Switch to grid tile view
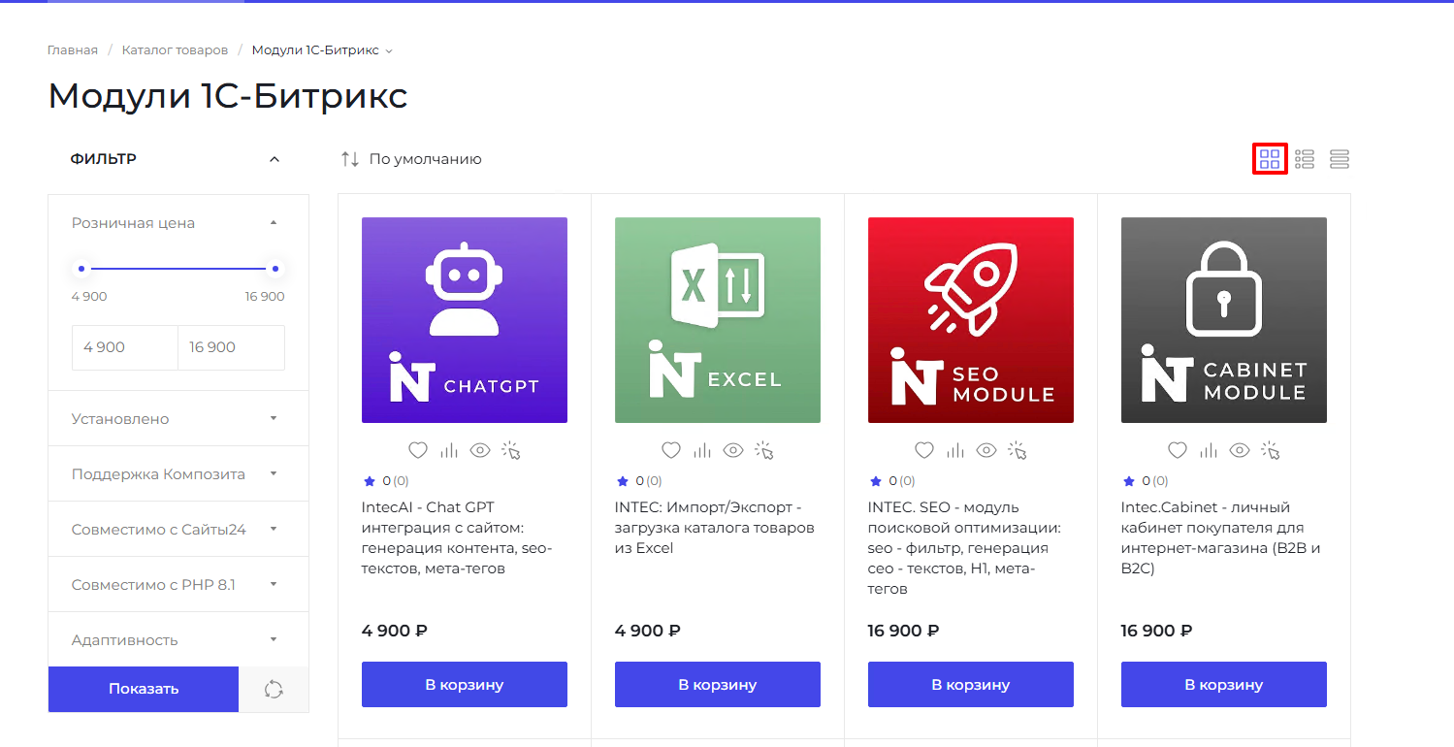Screen dimensions: 1454x747 [1270, 159]
